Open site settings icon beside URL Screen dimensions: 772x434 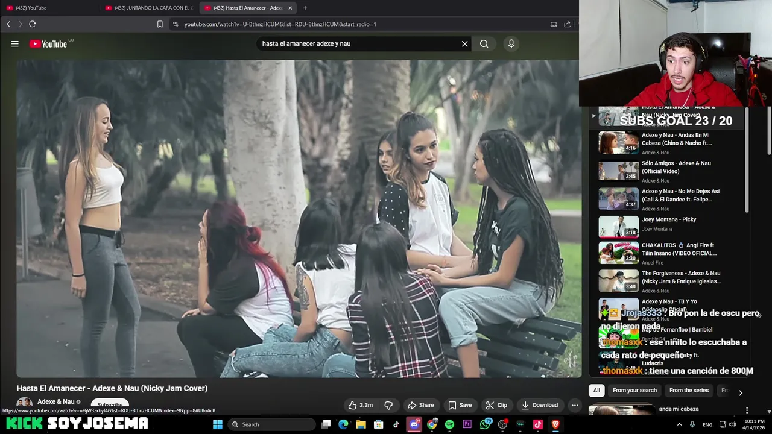176,24
